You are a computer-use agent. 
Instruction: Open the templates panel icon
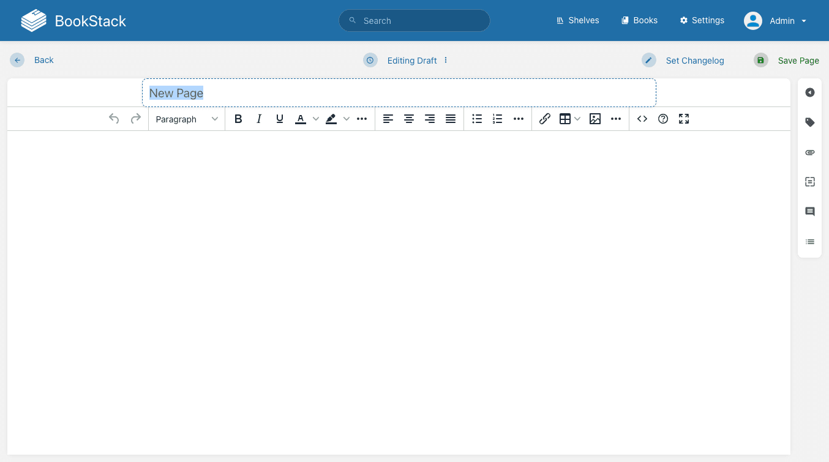coord(810,182)
